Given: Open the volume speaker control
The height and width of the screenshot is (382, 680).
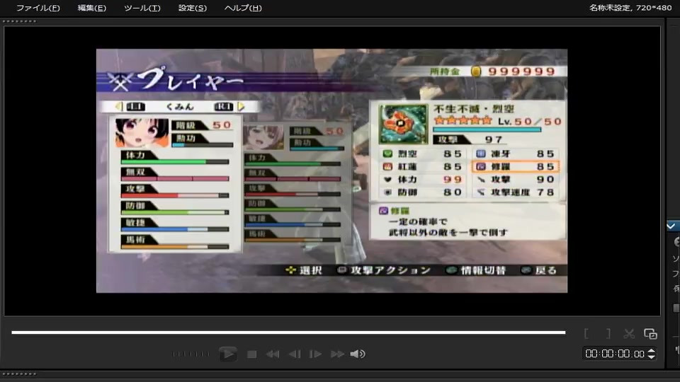Looking at the screenshot, I should click(x=358, y=354).
